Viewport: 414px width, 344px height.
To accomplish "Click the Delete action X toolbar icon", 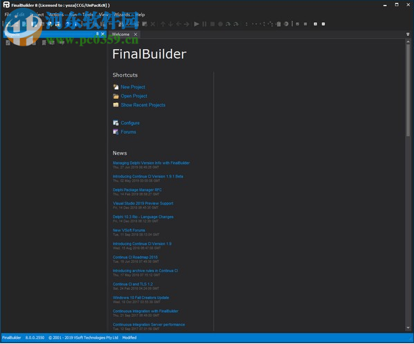I will click(153, 24).
